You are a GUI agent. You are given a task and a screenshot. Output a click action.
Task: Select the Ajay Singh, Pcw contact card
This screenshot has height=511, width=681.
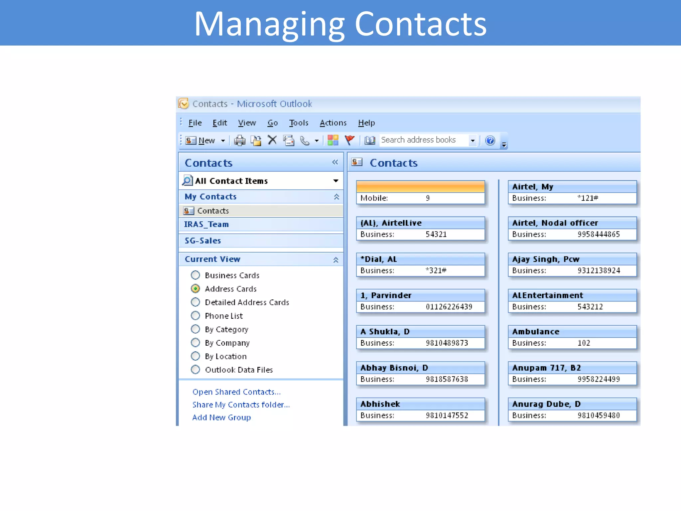[572, 265]
